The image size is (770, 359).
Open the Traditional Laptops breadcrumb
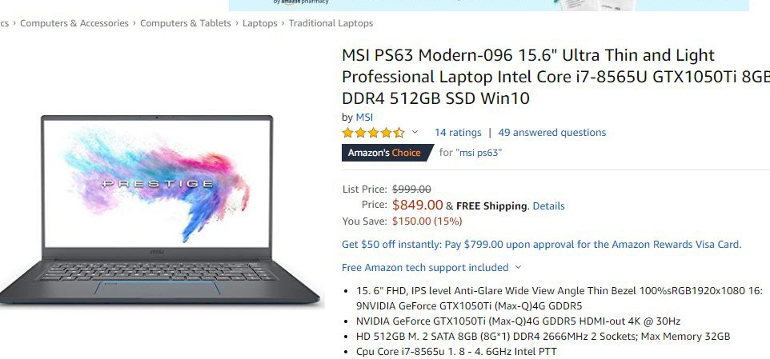point(331,23)
